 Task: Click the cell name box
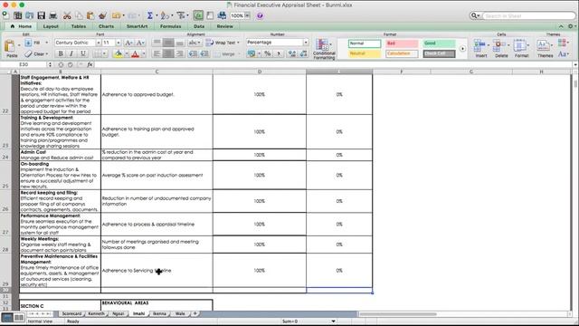point(24,64)
